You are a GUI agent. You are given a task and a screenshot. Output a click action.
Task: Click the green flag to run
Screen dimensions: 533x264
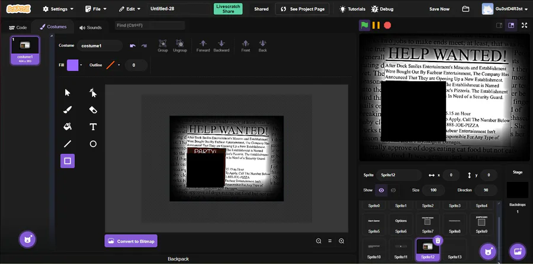coord(364,25)
